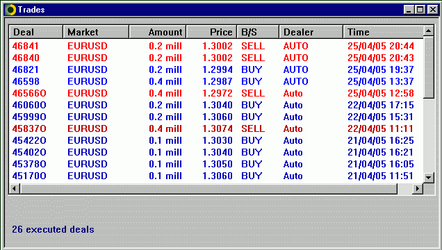Click time 25/04/05 20:44 cell
The width and height of the screenshot is (442, 250).
[381, 46]
